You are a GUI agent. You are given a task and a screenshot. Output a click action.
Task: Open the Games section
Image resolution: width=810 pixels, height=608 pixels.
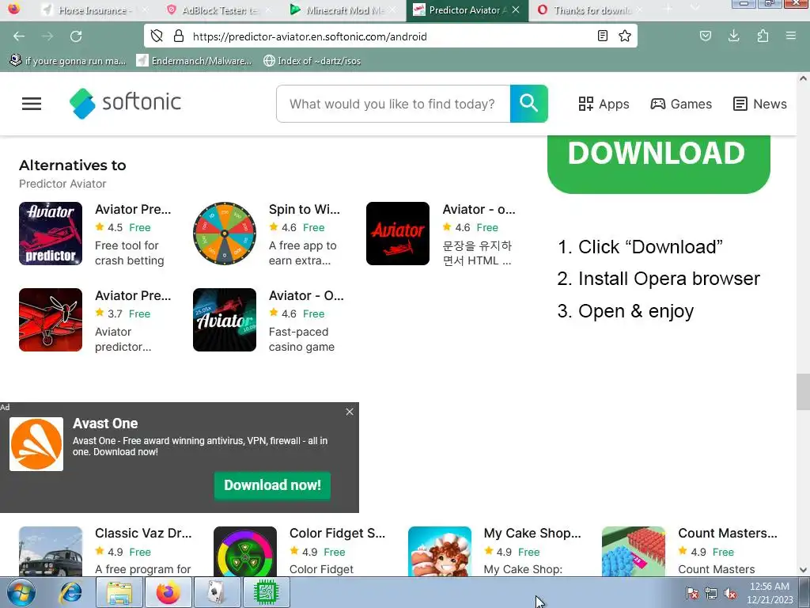click(681, 104)
